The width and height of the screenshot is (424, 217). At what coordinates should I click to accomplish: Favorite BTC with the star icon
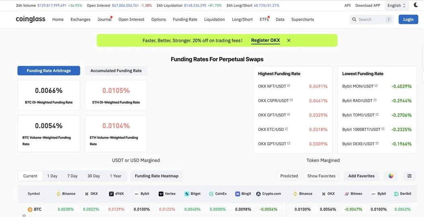(x=24, y=216)
